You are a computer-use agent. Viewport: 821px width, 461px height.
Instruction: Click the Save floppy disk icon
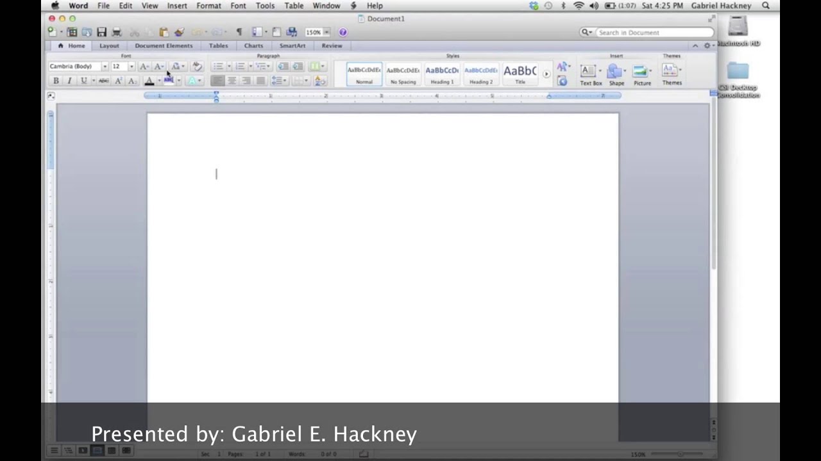coord(101,32)
